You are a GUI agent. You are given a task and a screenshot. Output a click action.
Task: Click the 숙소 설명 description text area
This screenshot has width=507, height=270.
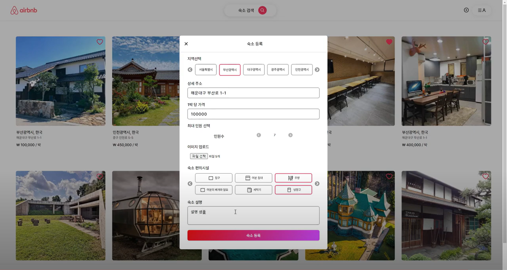pos(253,215)
